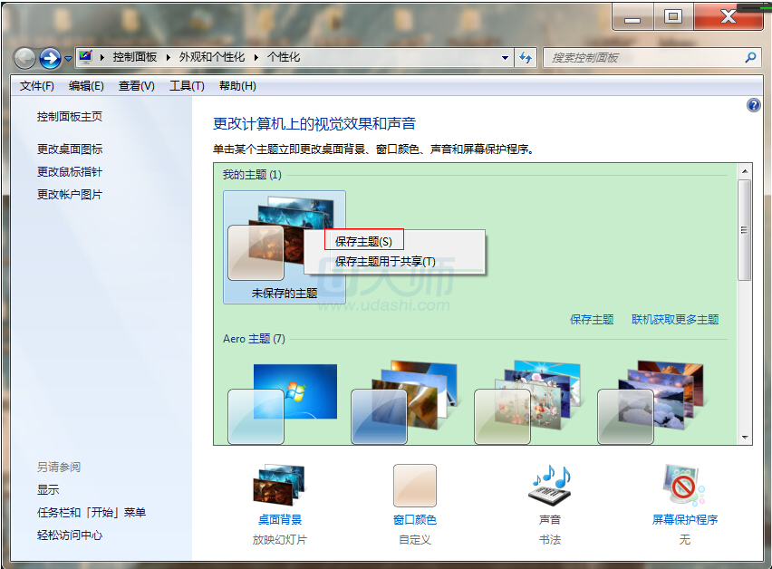Open the 屏幕保护程序 screen saver icon
772x569 pixels.
(x=684, y=487)
